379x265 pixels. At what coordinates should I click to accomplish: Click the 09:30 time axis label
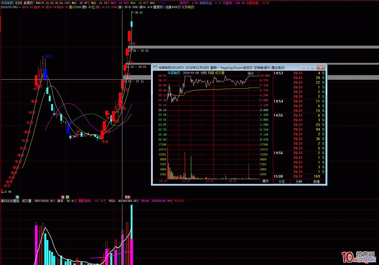[x=163, y=181]
